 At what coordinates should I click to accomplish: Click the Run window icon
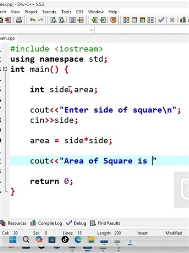coord(134,20)
